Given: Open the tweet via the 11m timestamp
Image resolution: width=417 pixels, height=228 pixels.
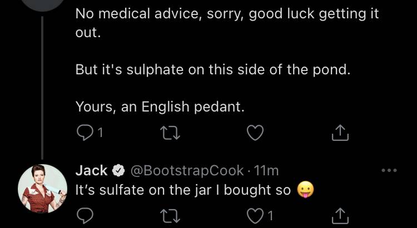Looking at the screenshot, I should pyautogui.click(x=266, y=171).
